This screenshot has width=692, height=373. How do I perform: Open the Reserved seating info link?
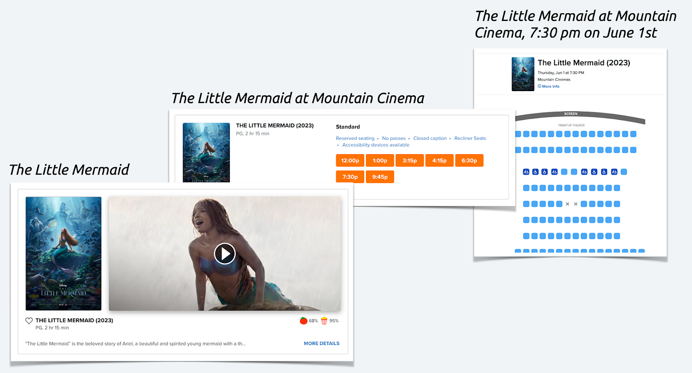(355, 138)
